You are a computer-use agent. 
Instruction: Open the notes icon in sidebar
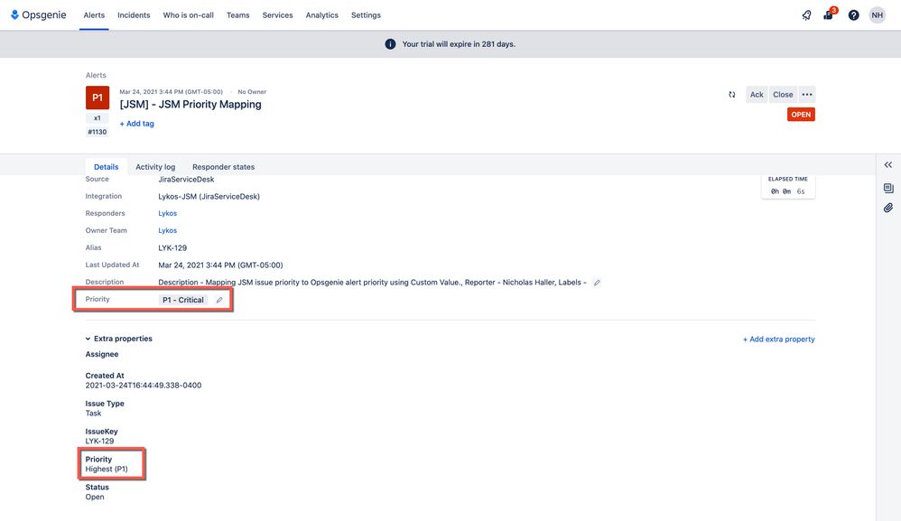point(888,188)
